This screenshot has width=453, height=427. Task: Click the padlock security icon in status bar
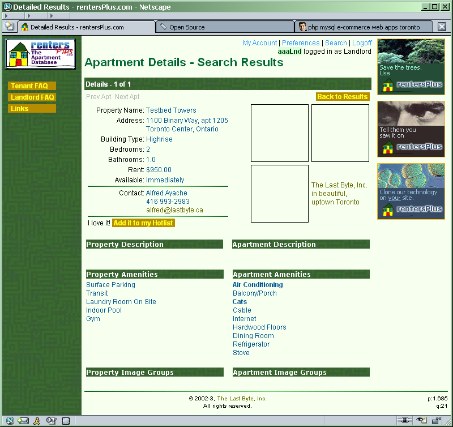(437, 421)
